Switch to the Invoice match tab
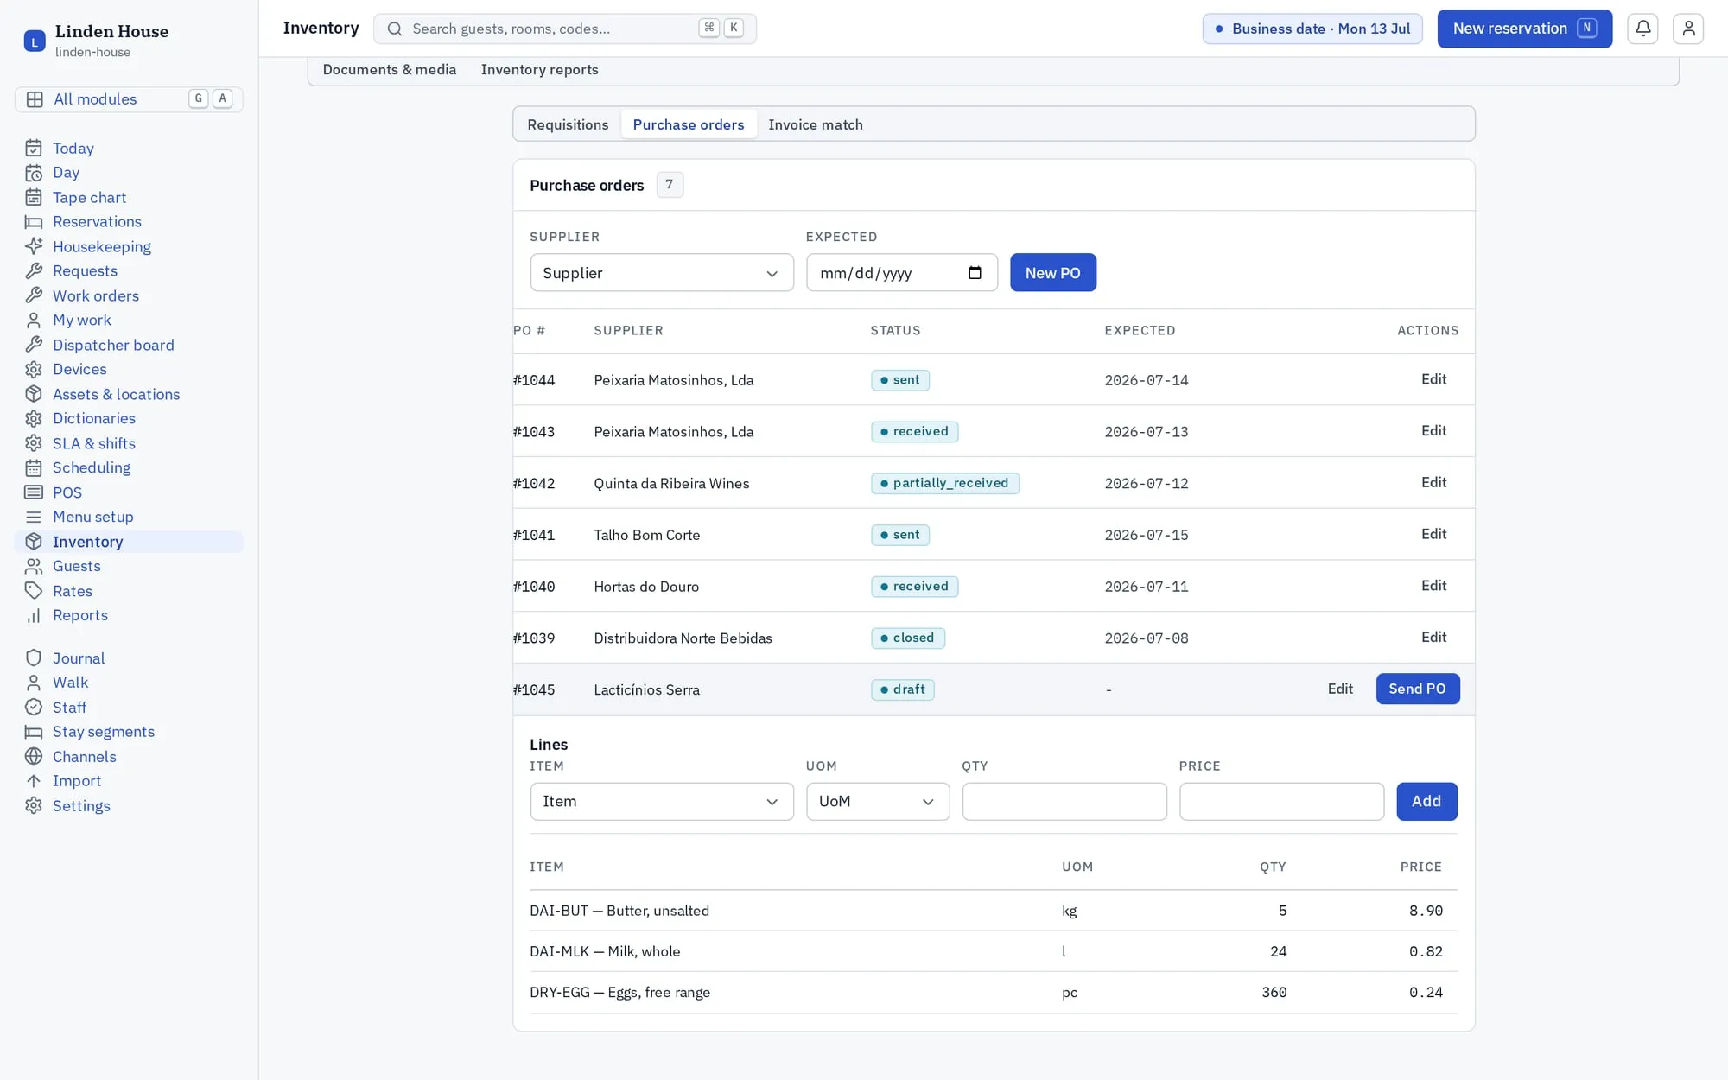 coord(816,124)
